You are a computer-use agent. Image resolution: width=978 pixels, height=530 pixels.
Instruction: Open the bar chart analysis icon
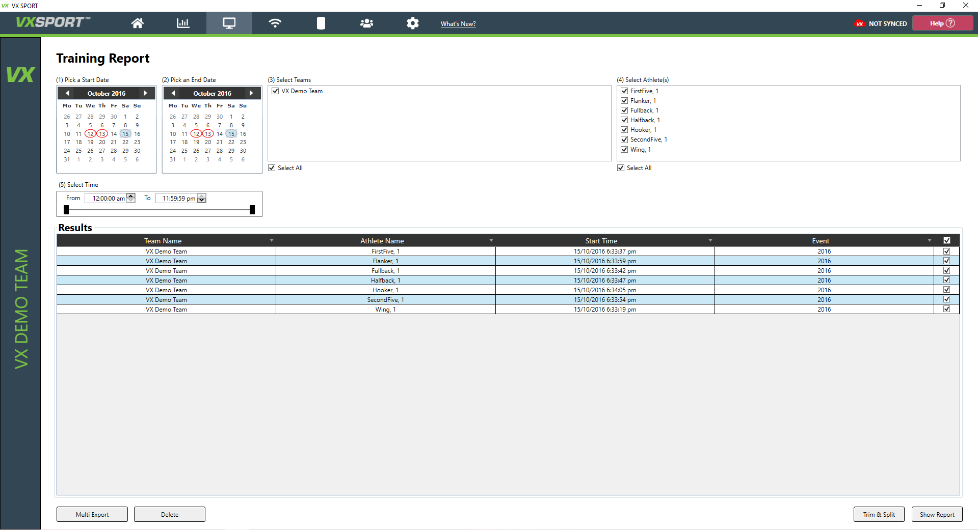click(183, 23)
